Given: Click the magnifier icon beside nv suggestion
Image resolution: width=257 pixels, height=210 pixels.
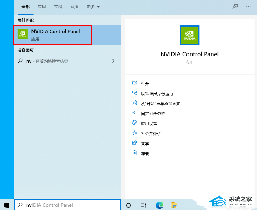Looking at the screenshot, I should pos(20,61).
